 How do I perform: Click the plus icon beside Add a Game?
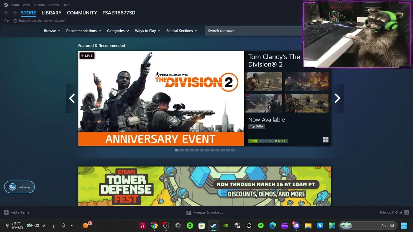(6, 212)
